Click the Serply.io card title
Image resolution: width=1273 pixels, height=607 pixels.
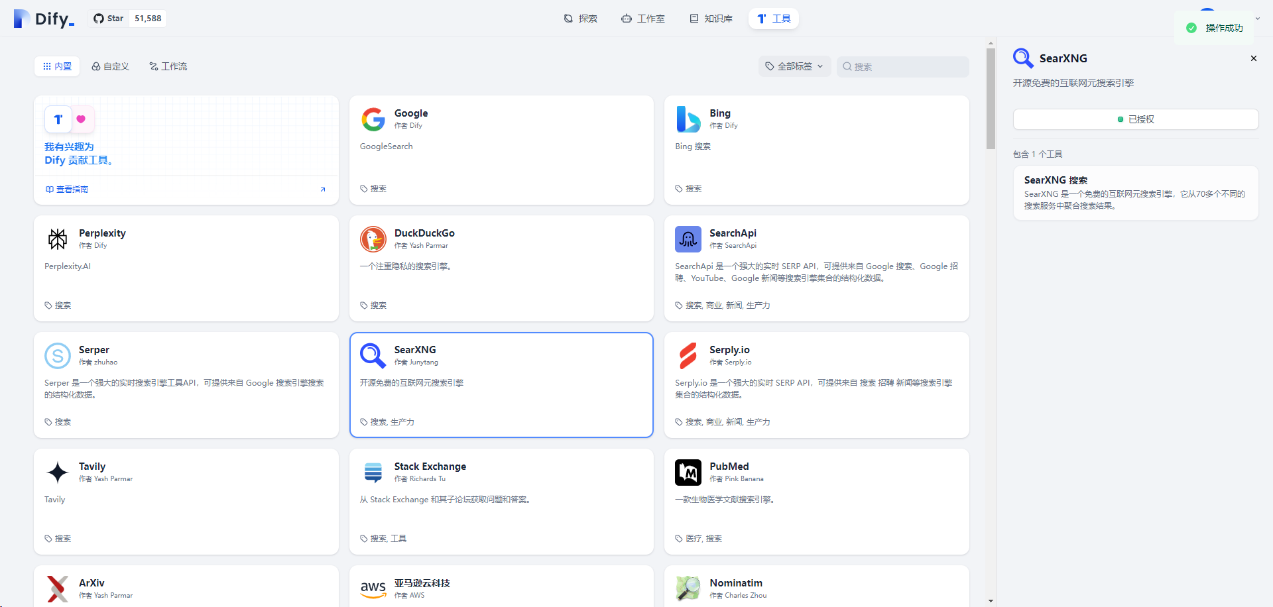tap(729, 350)
